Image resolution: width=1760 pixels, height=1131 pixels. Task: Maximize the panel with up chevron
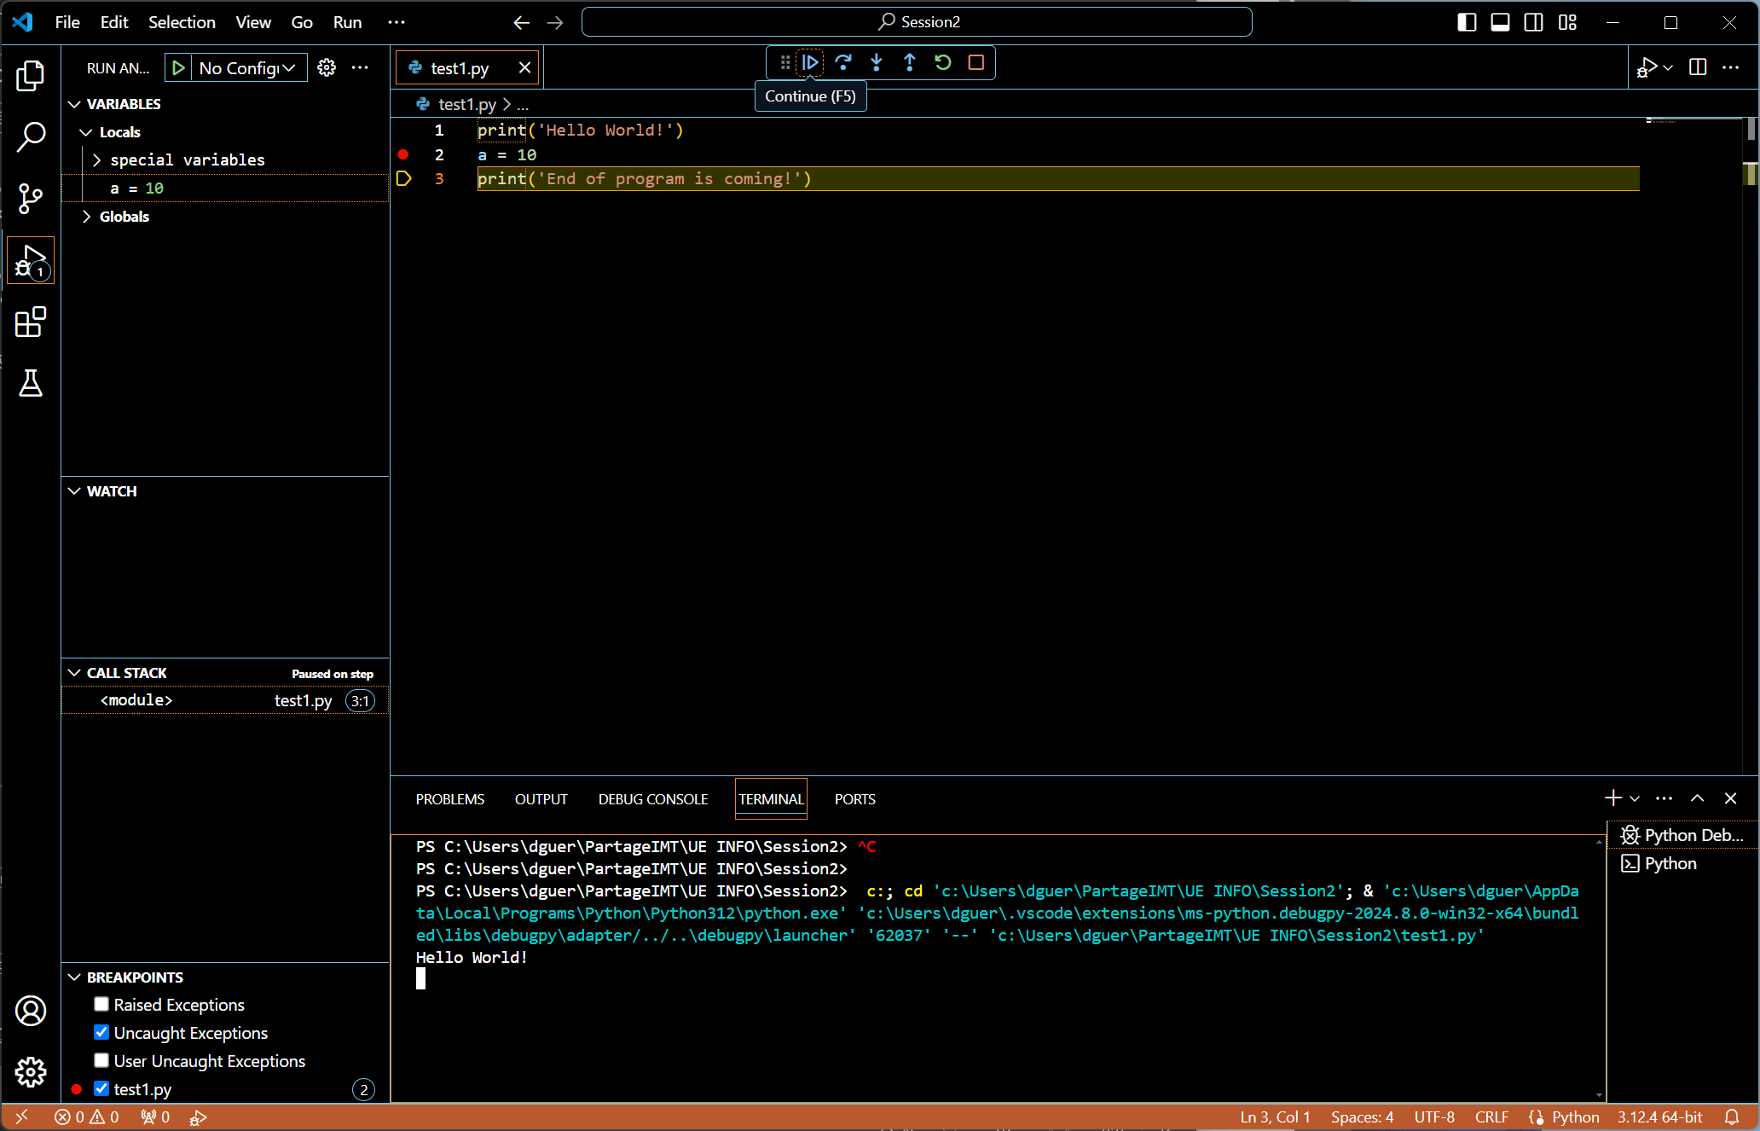(1697, 799)
